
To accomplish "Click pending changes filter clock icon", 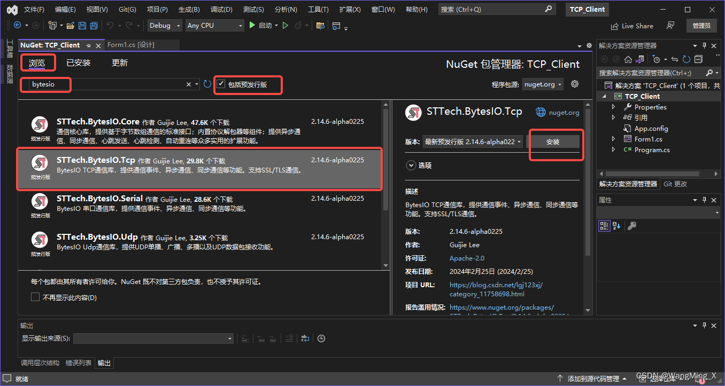I will 657,59.
